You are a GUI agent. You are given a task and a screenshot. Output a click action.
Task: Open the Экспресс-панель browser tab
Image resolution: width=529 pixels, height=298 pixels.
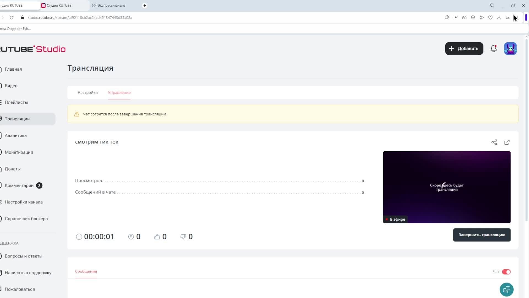[111, 6]
